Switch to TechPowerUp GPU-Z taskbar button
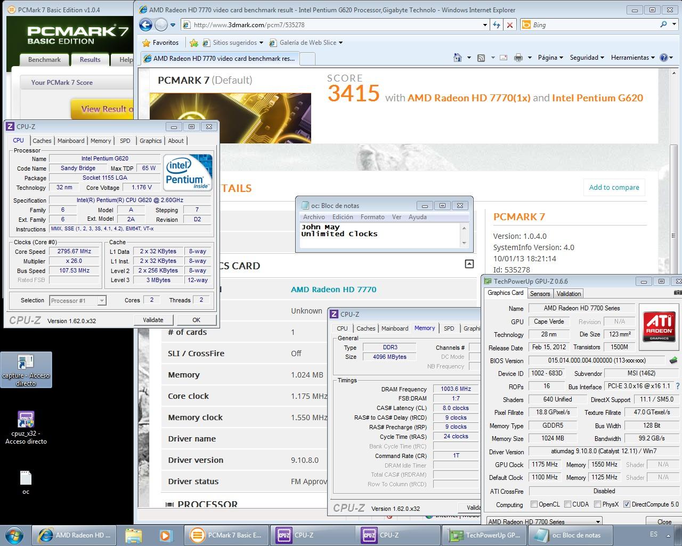 pos(484,535)
